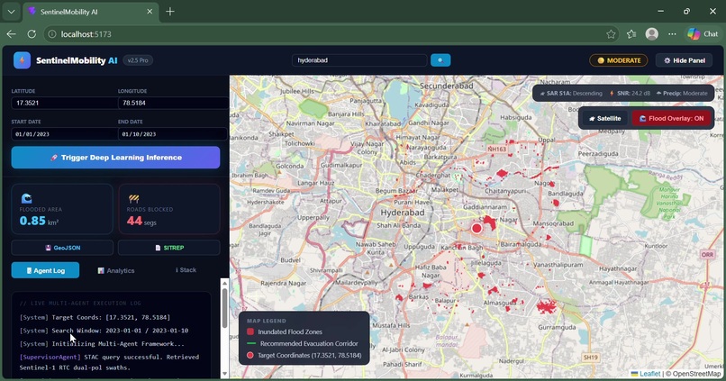This screenshot has height=381, width=726.
Task: Close the SentinelMobility AI tab
Action: coord(150,12)
